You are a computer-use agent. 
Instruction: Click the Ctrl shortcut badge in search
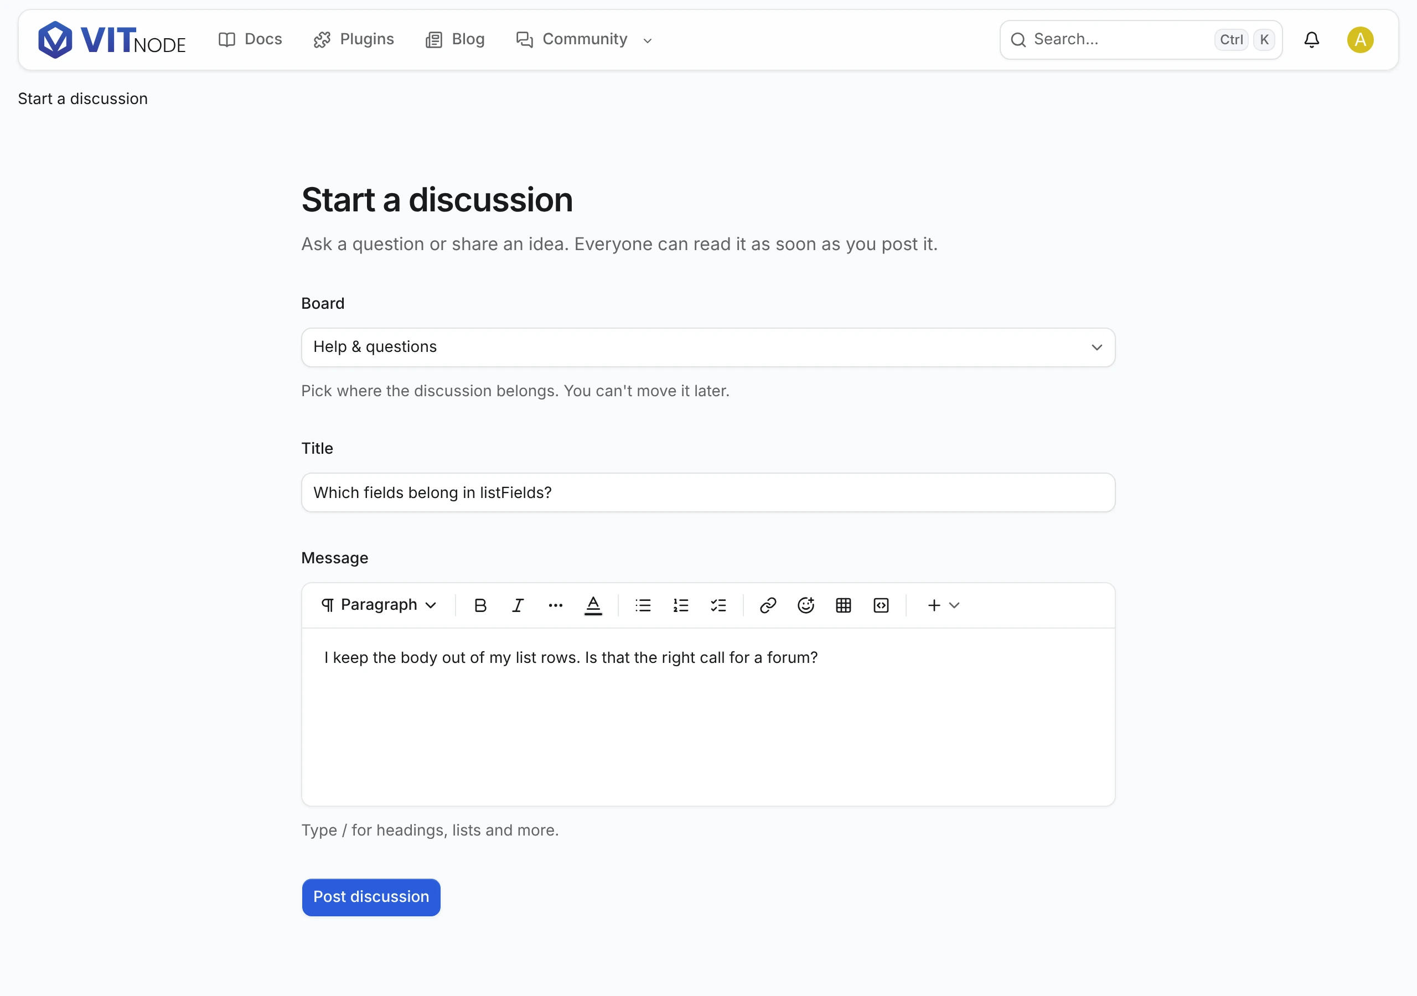click(x=1230, y=39)
